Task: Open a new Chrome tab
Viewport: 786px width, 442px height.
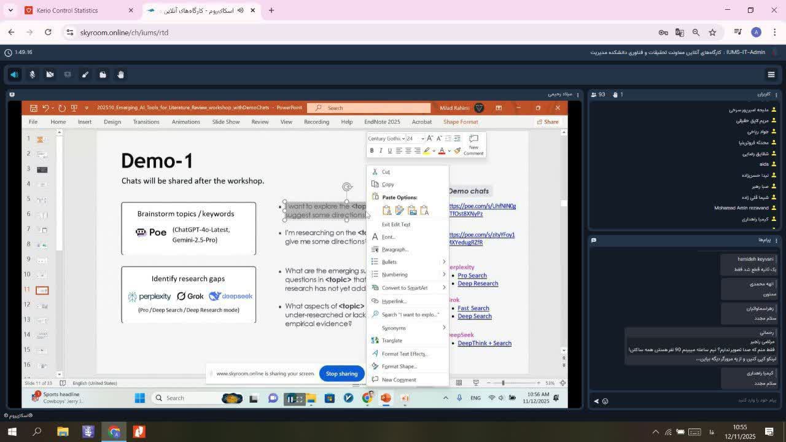Action: pyautogui.click(x=271, y=10)
